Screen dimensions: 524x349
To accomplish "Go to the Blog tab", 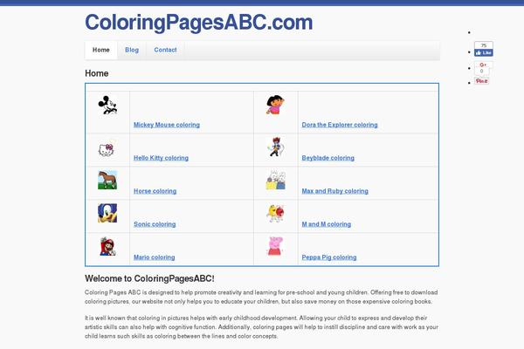I will coord(132,50).
